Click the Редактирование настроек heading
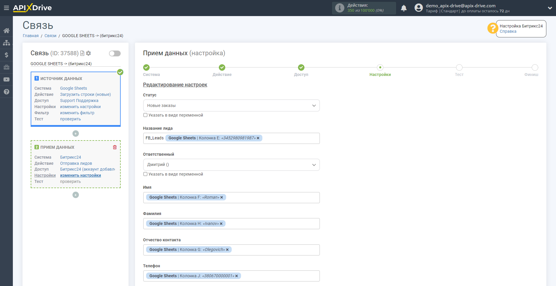556x286 pixels. pyautogui.click(x=175, y=85)
